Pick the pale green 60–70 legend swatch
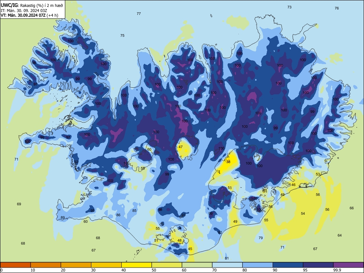 197,265
